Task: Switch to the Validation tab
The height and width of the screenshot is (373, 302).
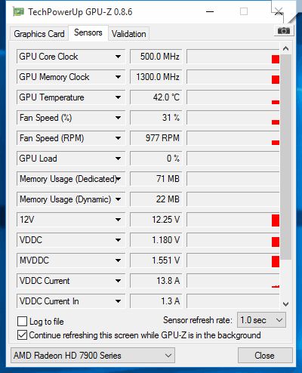Action: tap(129, 34)
